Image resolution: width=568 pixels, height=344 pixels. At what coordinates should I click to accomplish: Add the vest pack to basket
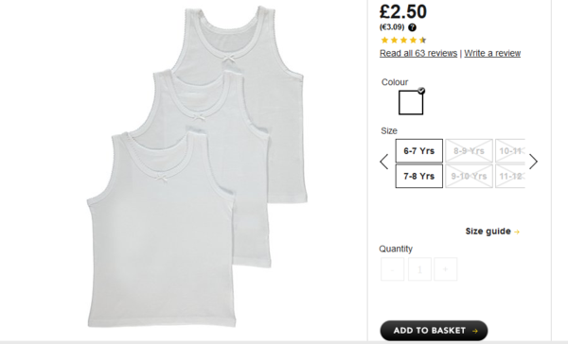tap(434, 331)
